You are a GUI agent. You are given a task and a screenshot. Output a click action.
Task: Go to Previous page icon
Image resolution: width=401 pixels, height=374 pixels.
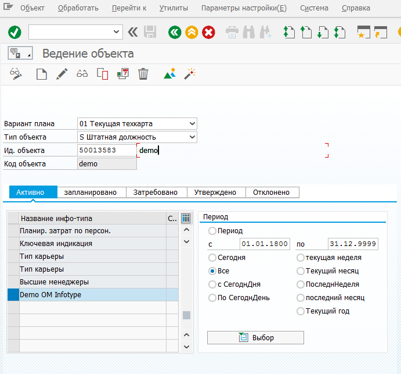click(x=306, y=33)
